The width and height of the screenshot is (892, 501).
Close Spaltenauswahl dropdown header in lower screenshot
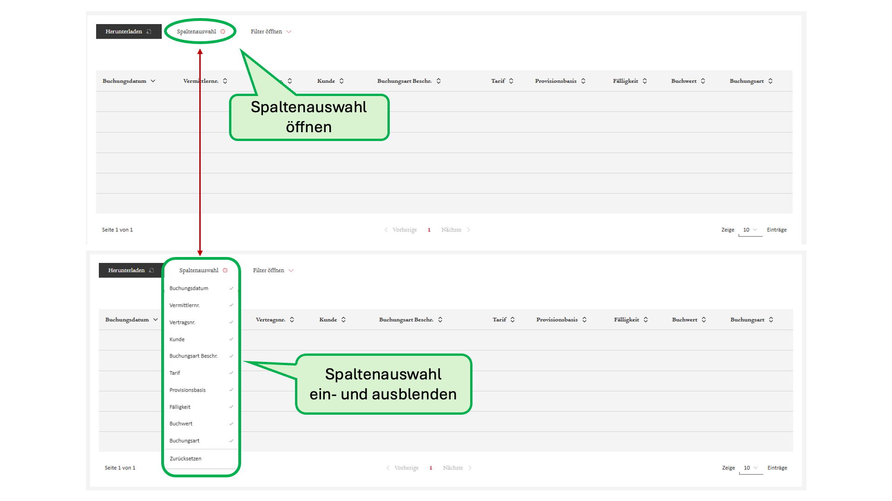[203, 270]
